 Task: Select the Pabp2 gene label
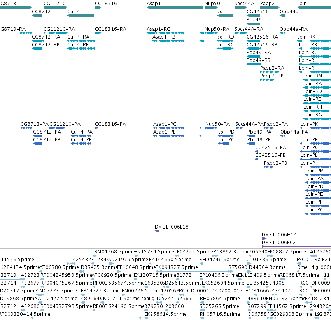coord(267,4)
